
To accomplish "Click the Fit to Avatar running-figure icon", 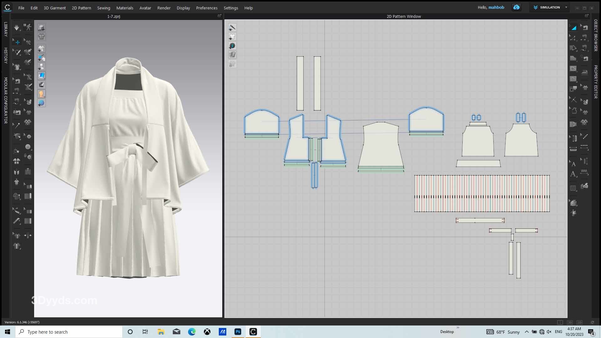I will (x=28, y=28).
